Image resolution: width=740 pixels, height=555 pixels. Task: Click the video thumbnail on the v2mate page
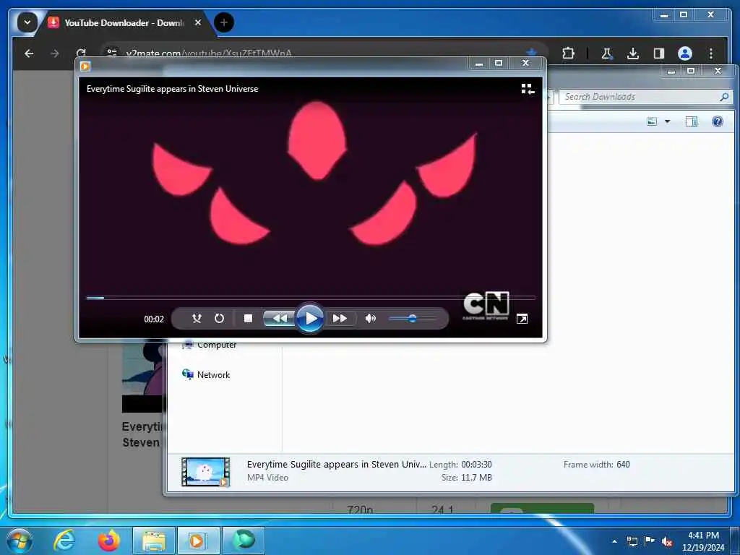point(144,377)
